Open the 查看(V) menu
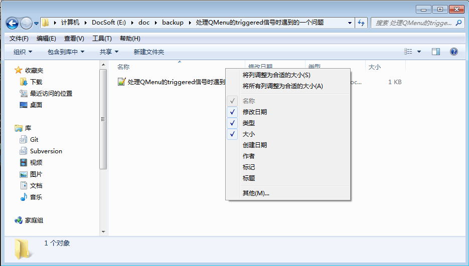469x266 pixels. [x=74, y=39]
